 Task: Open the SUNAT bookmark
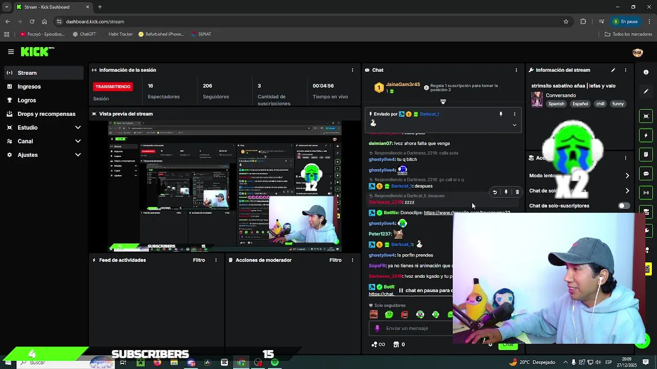pyautogui.click(x=201, y=34)
